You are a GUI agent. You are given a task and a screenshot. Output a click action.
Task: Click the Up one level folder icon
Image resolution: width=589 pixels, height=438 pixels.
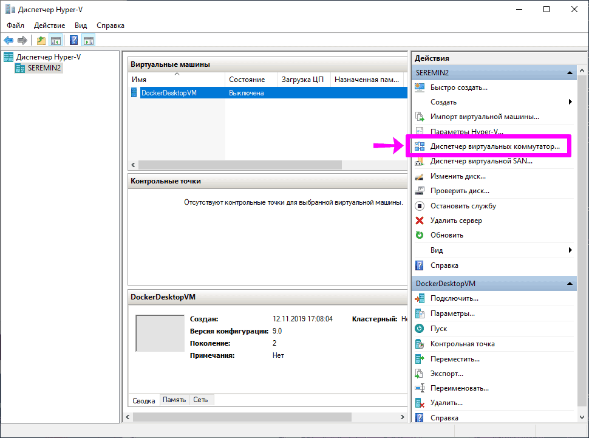pyautogui.click(x=41, y=40)
